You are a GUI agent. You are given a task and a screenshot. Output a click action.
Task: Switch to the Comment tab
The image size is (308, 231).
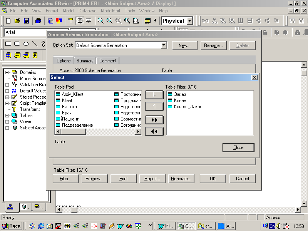[x=108, y=61]
